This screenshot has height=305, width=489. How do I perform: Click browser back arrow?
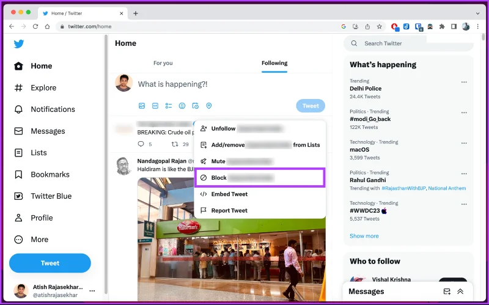click(12, 26)
